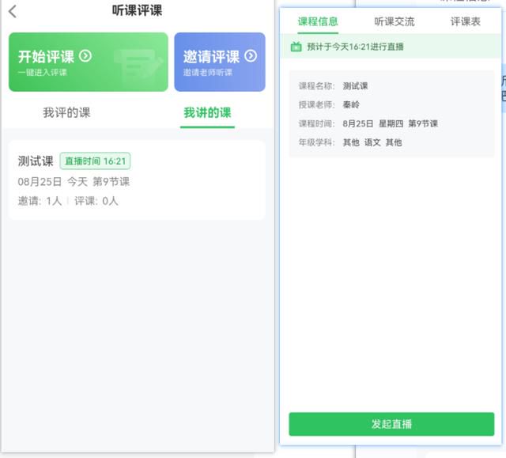506x458 pixels.
Task: Click the 邀请: 1人 count
Action: (40, 201)
